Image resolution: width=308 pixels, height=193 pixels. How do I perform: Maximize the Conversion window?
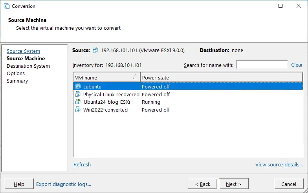(x=280, y=6)
